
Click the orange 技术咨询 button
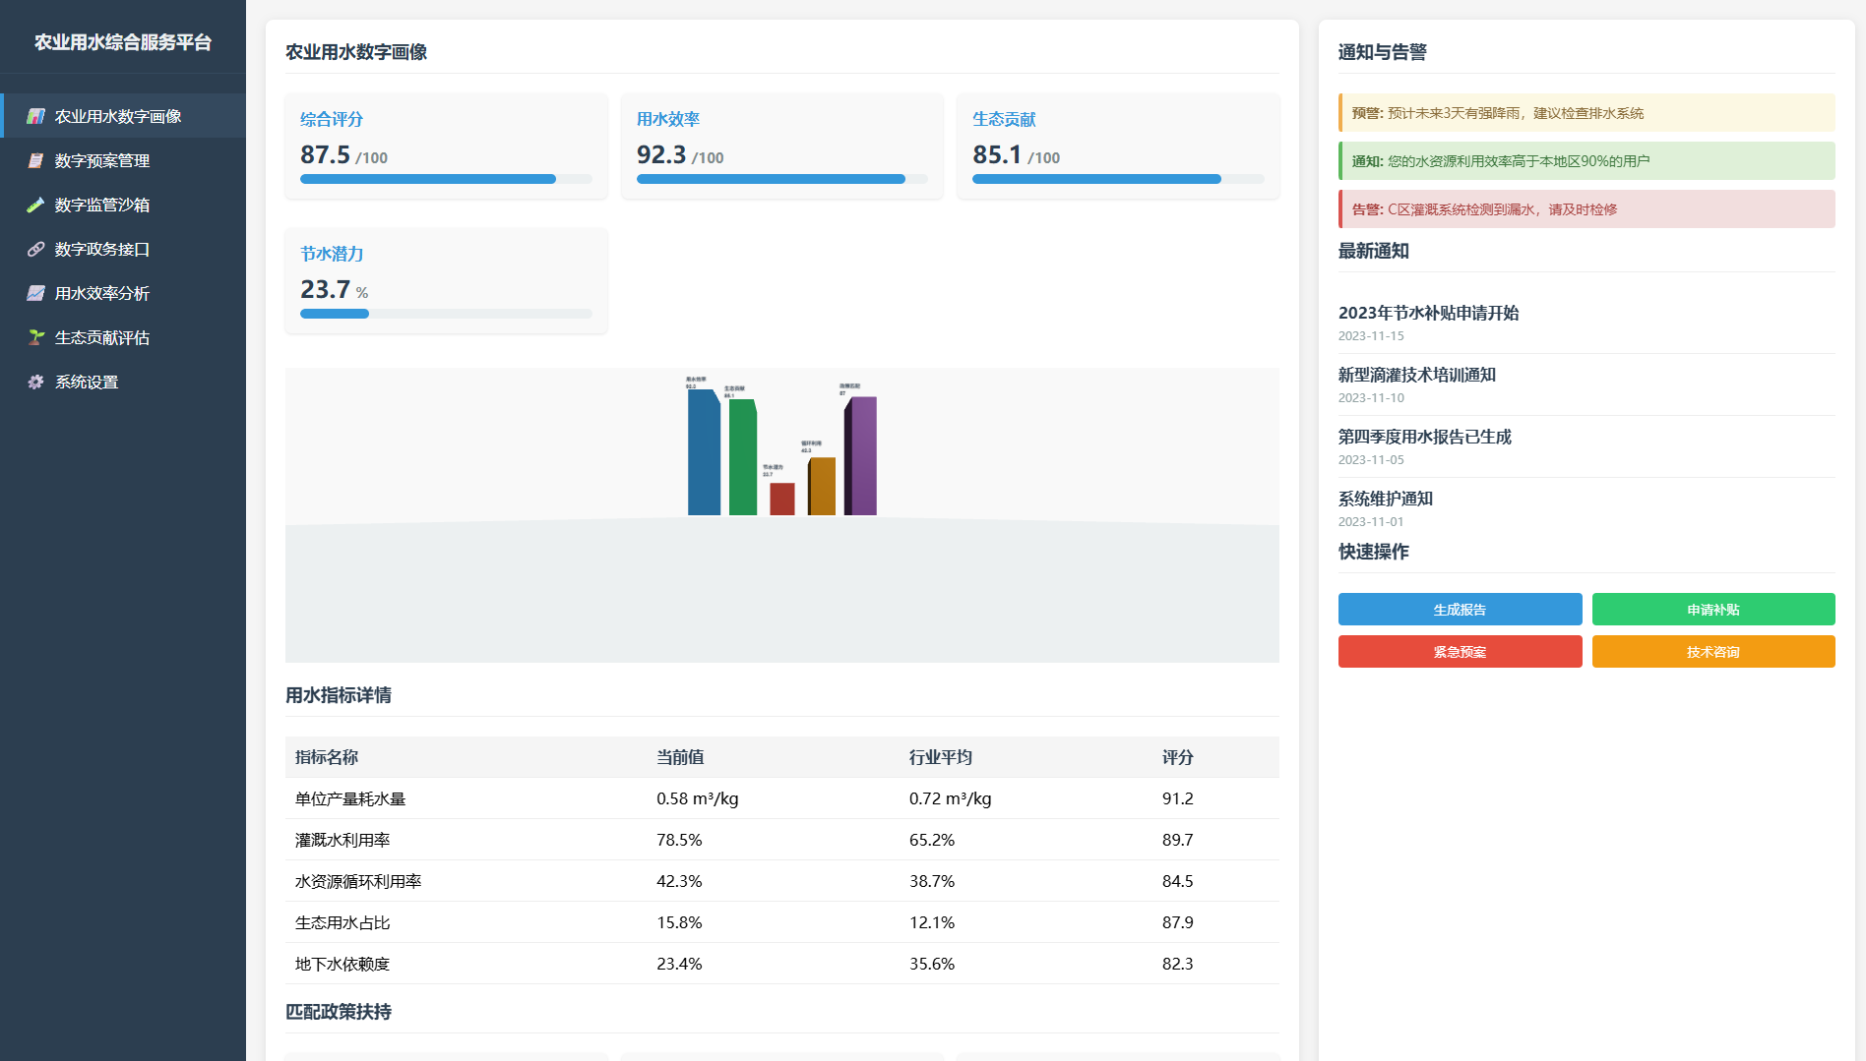coord(1712,652)
